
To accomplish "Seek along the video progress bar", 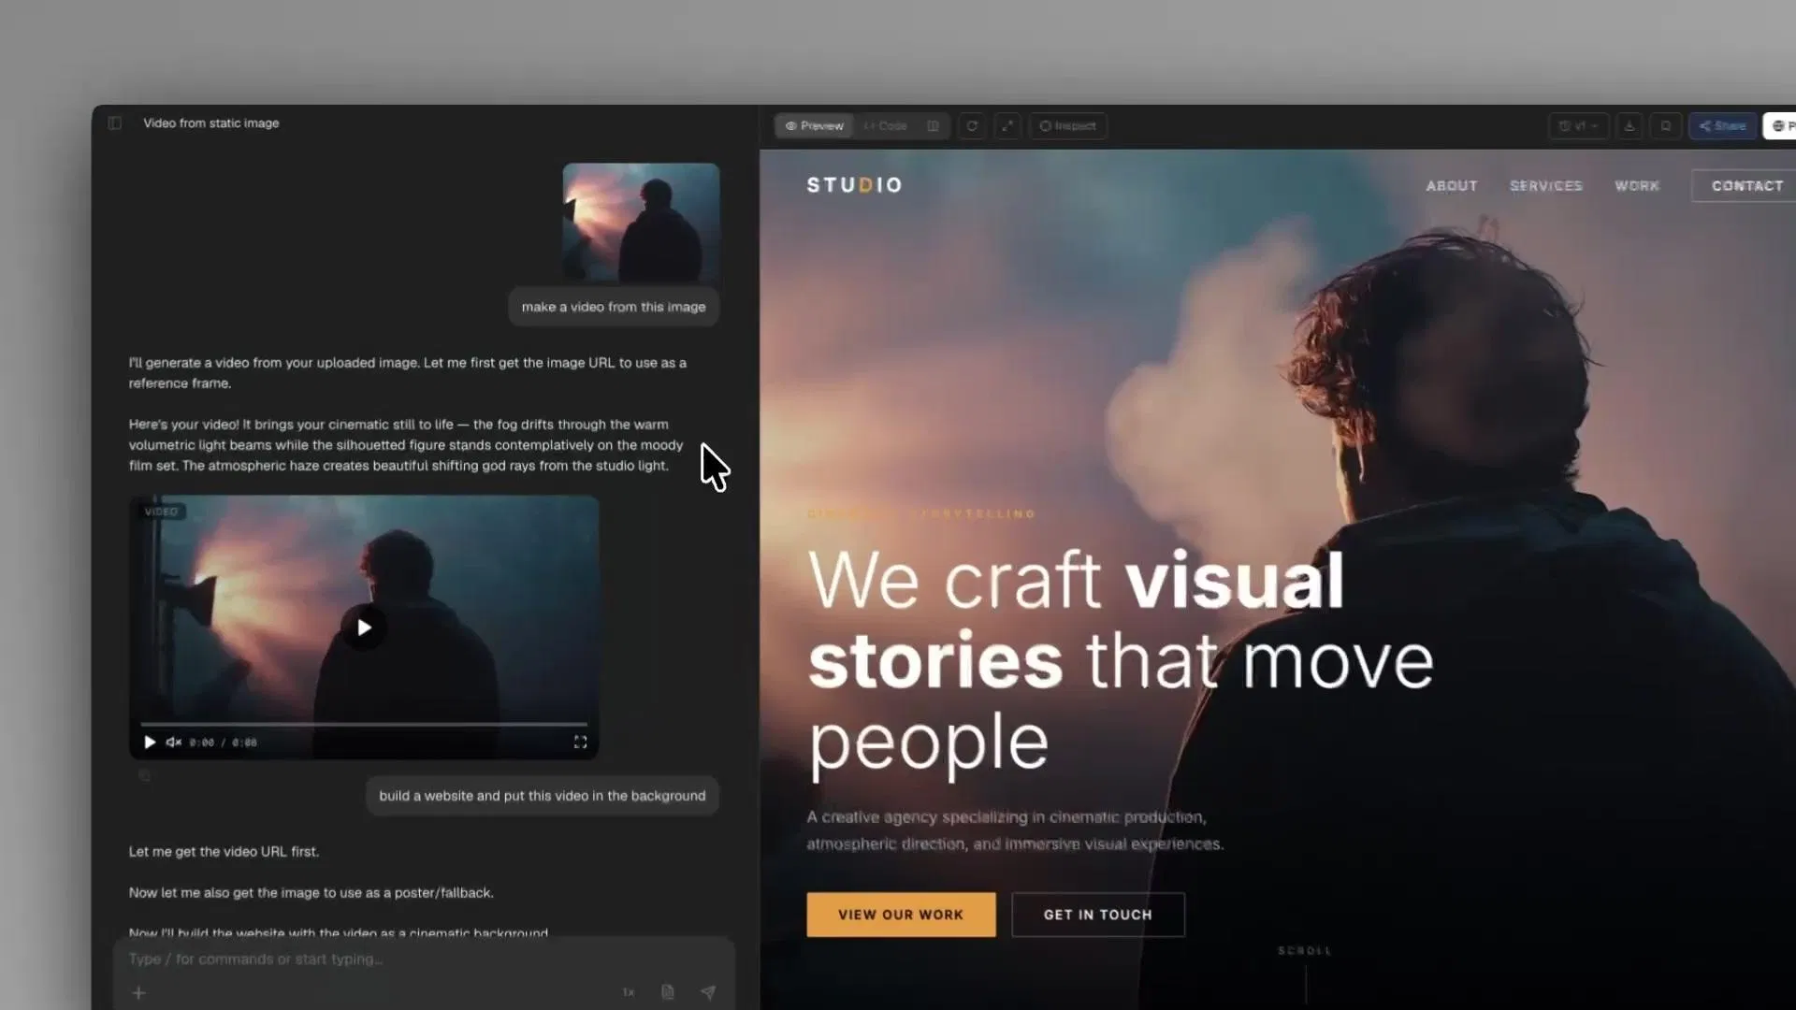I will 364,724.
